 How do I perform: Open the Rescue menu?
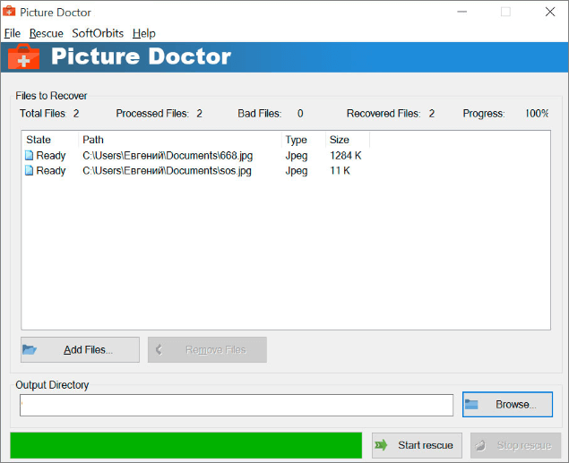pyautogui.click(x=46, y=33)
